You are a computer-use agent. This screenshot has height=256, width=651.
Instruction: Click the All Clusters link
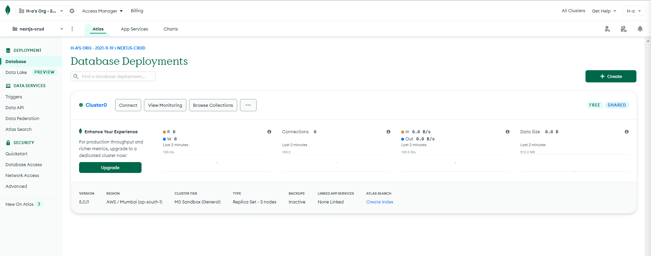pyautogui.click(x=573, y=11)
